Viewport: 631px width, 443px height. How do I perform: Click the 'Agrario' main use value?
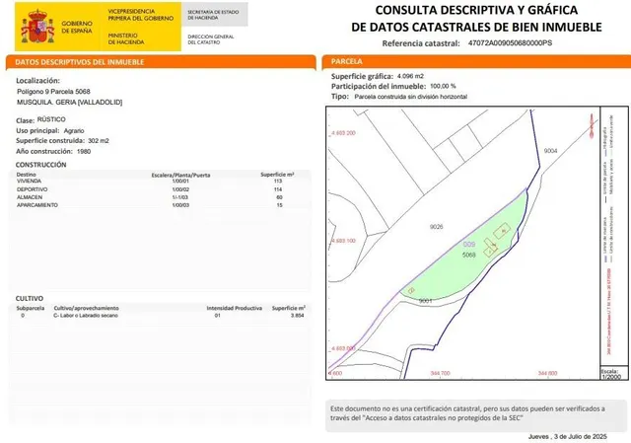tap(74, 130)
